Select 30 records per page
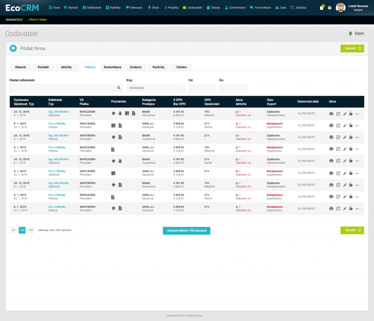374x321 pixels. (13, 230)
